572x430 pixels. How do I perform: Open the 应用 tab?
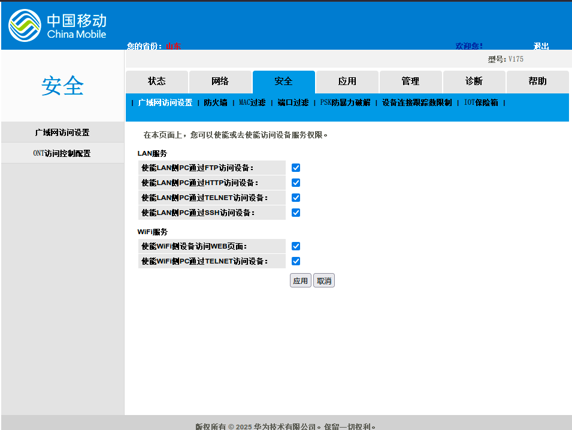347,81
